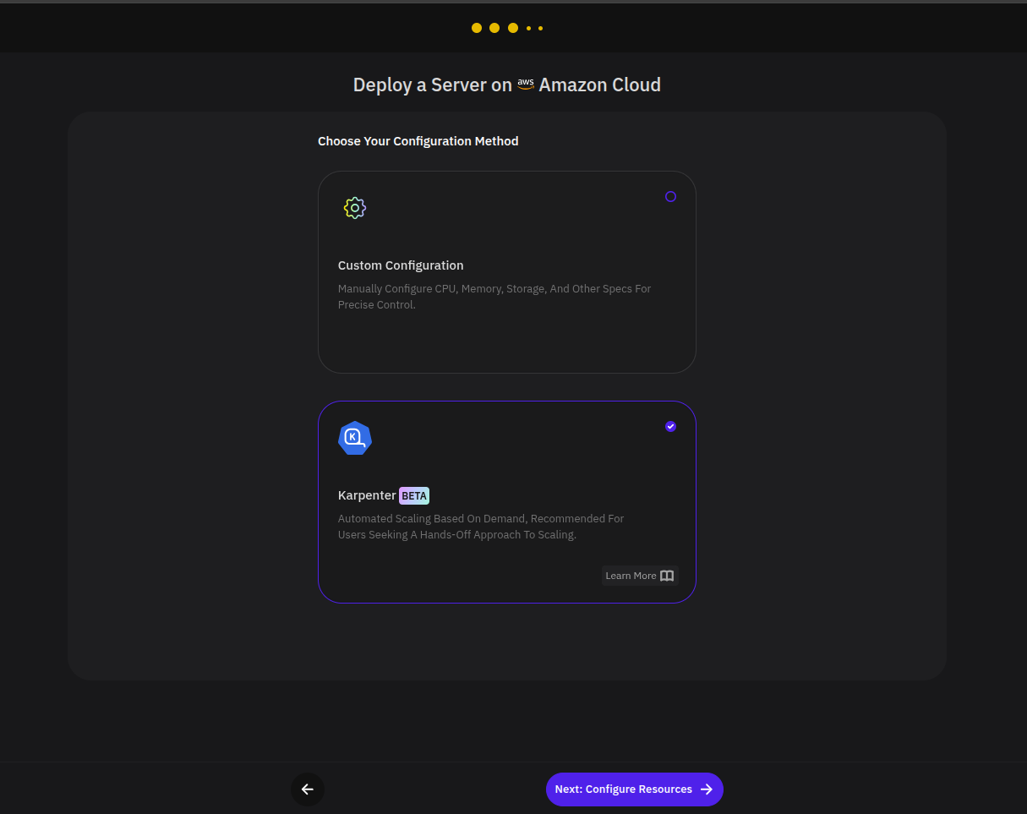
Task: Click the 'Deploy a Server on' title text
Action: click(x=433, y=85)
